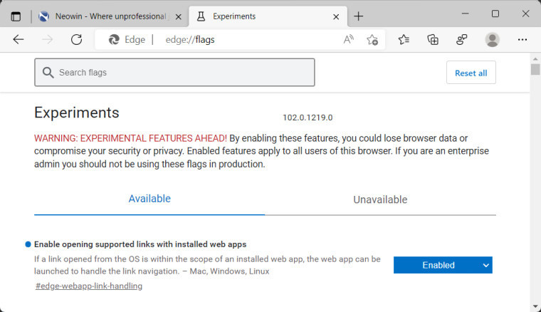Click the user profile avatar
The image size is (541, 312).
[x=492, y=40]
